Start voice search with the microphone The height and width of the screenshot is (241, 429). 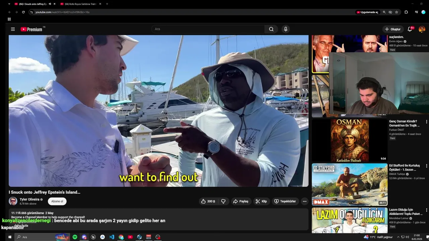(286, 29)
